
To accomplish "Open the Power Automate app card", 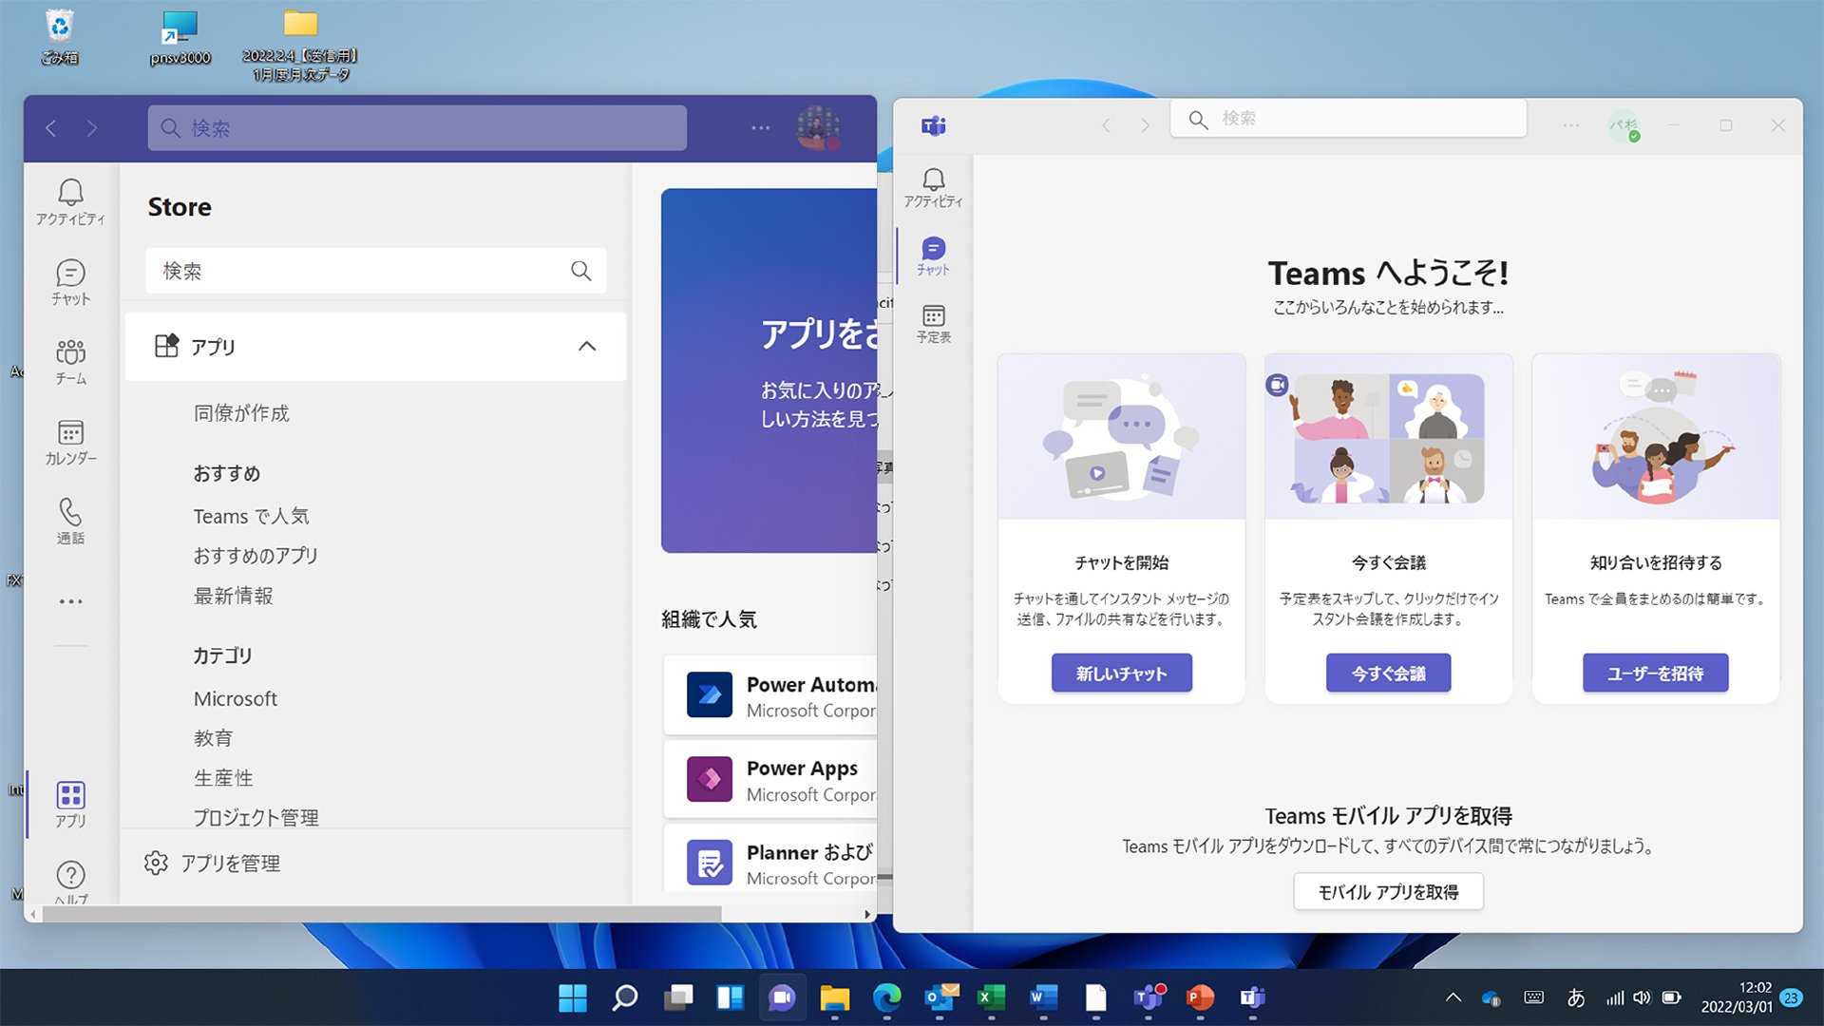I will [770, 695].
